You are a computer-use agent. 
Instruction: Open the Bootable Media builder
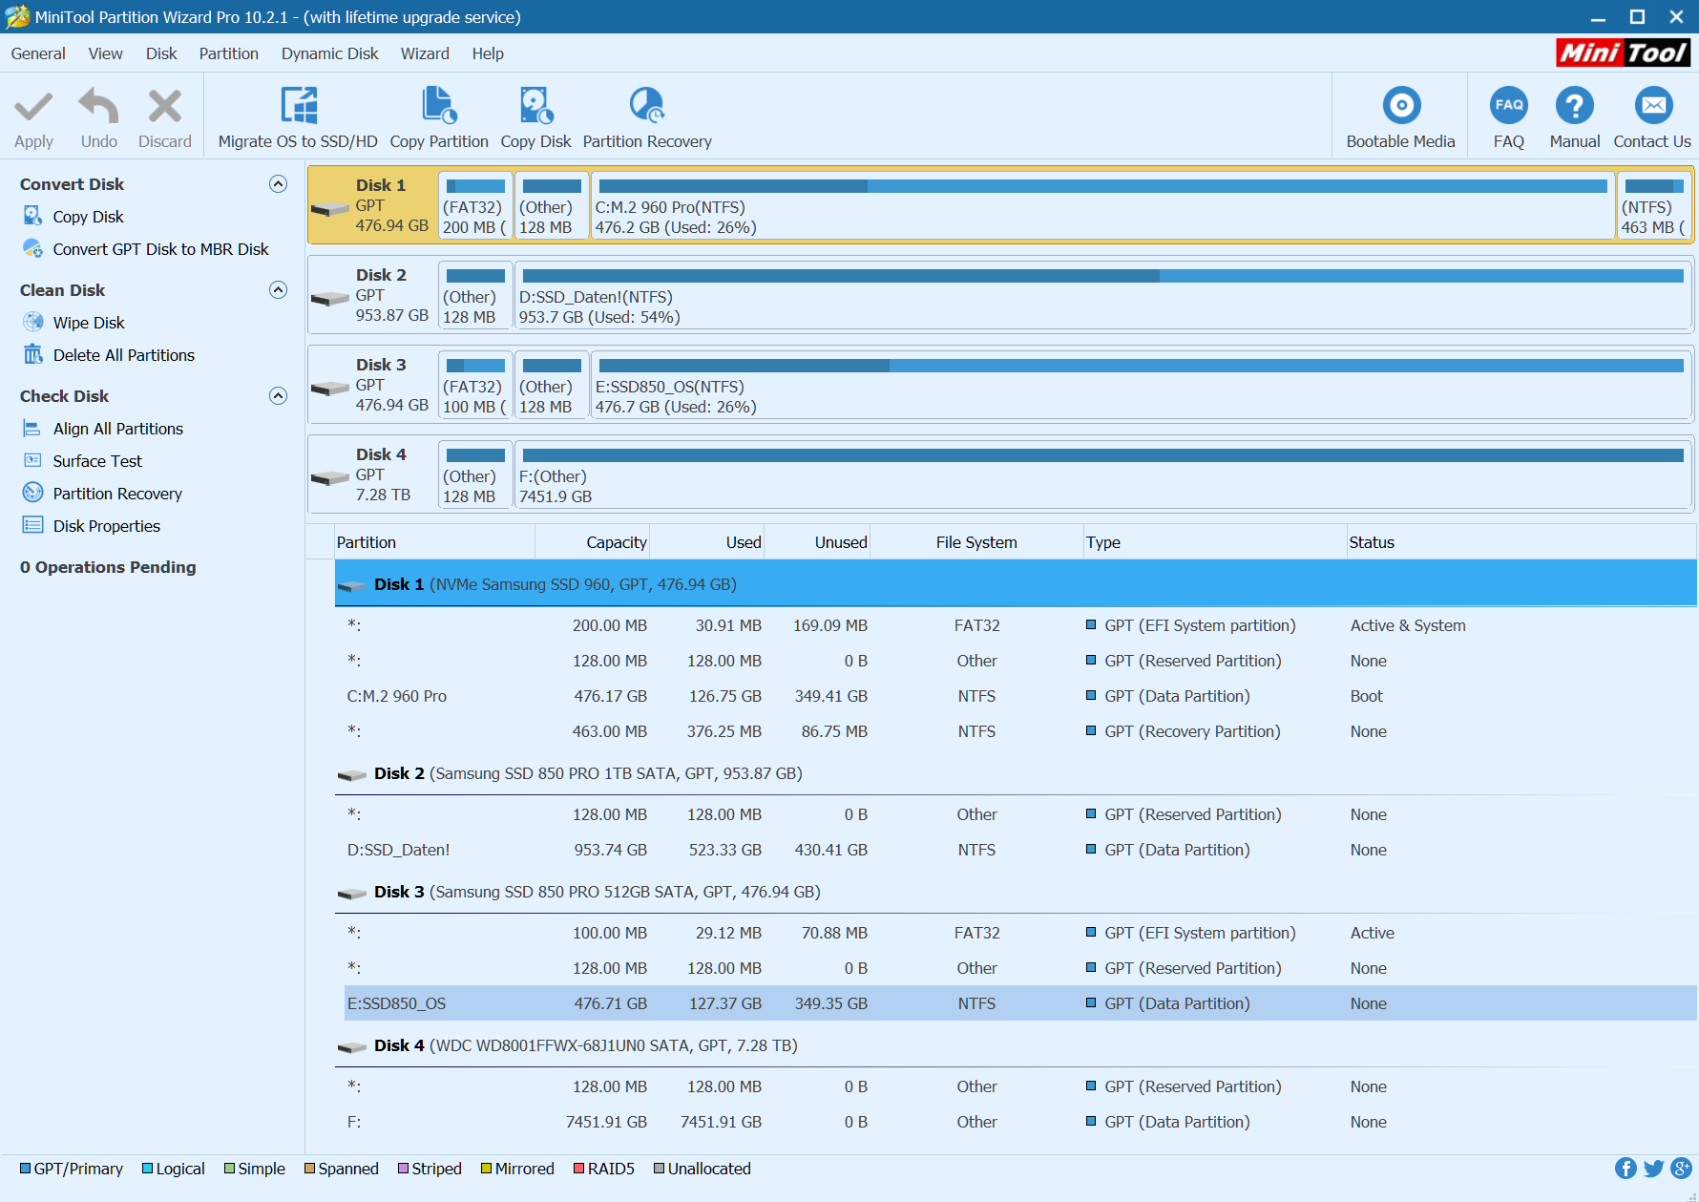1401,118
